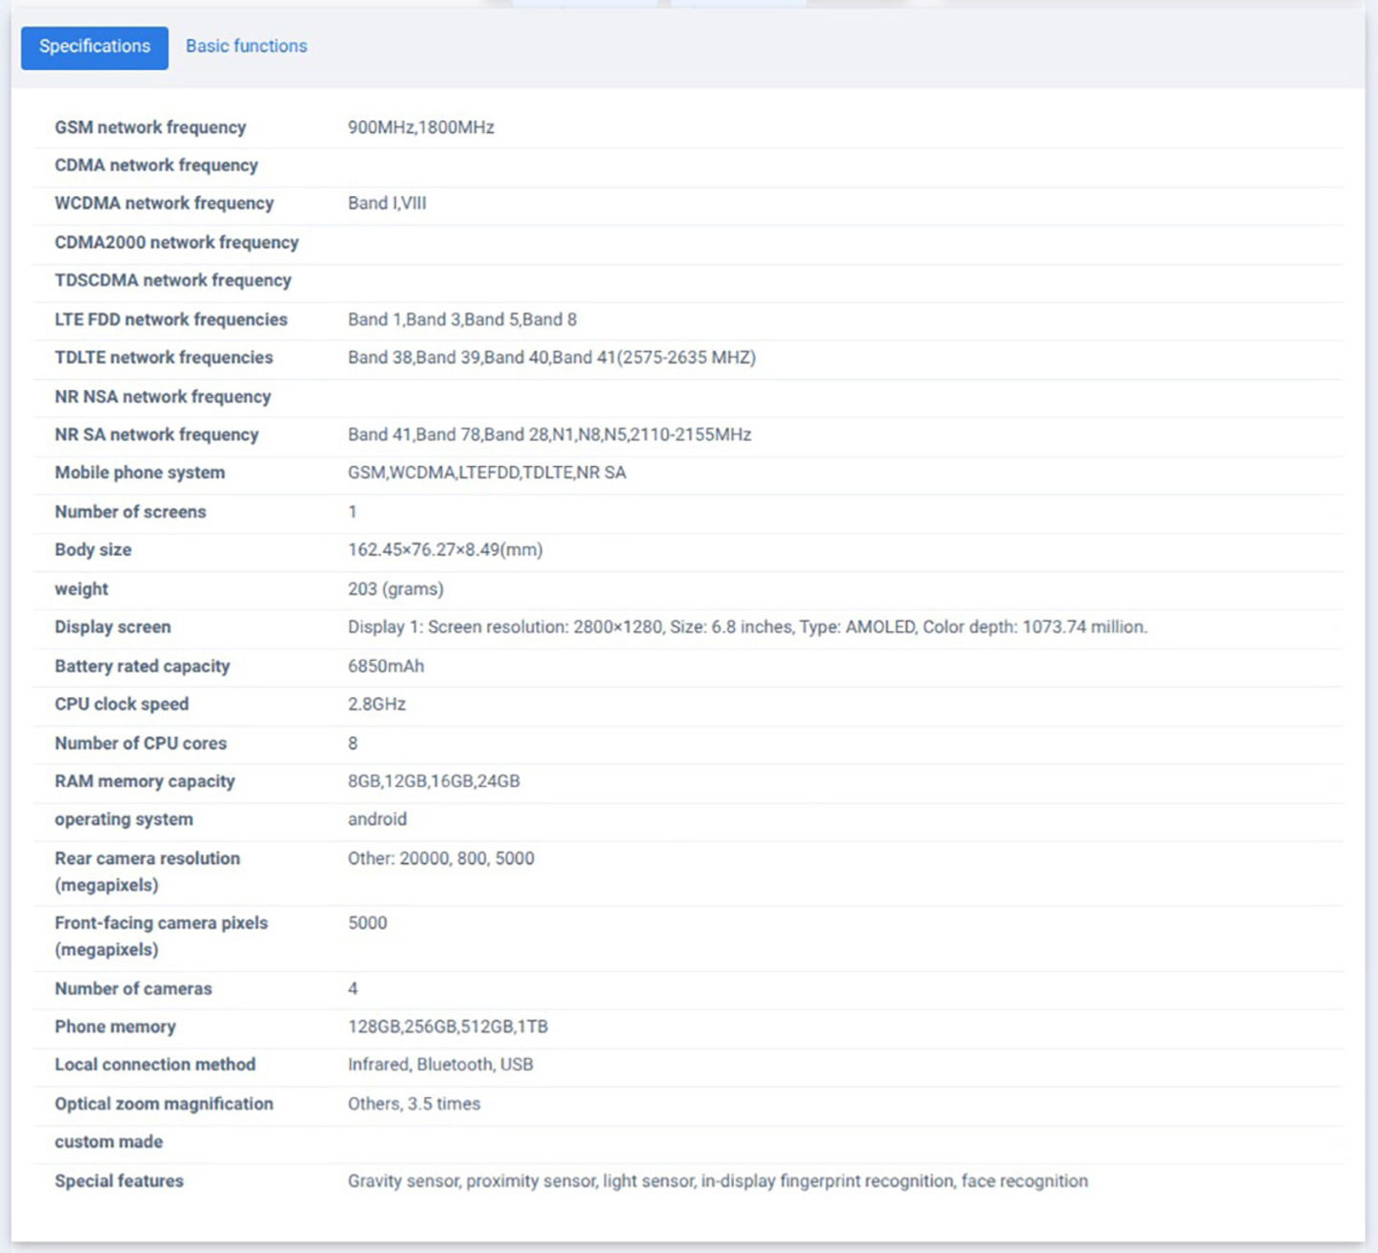Image resolution: width=1378 pixels, height=1253 pixels.
Task: Click the WCDMA network frequency label
Action: [164, 203]
